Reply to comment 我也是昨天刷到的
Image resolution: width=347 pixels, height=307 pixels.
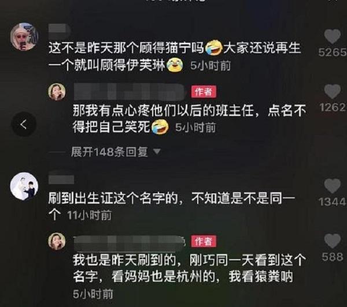(x=190, y=268)
